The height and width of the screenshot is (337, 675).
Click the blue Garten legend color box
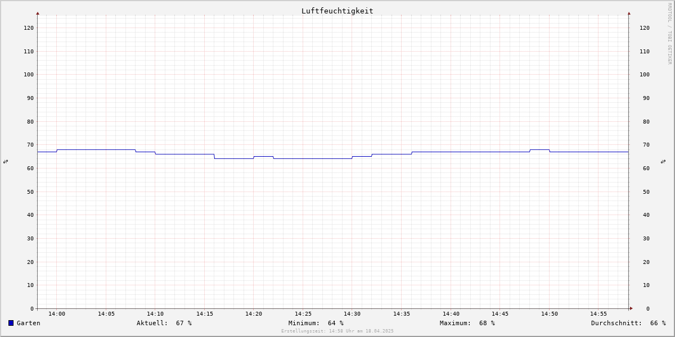point(11,323)
